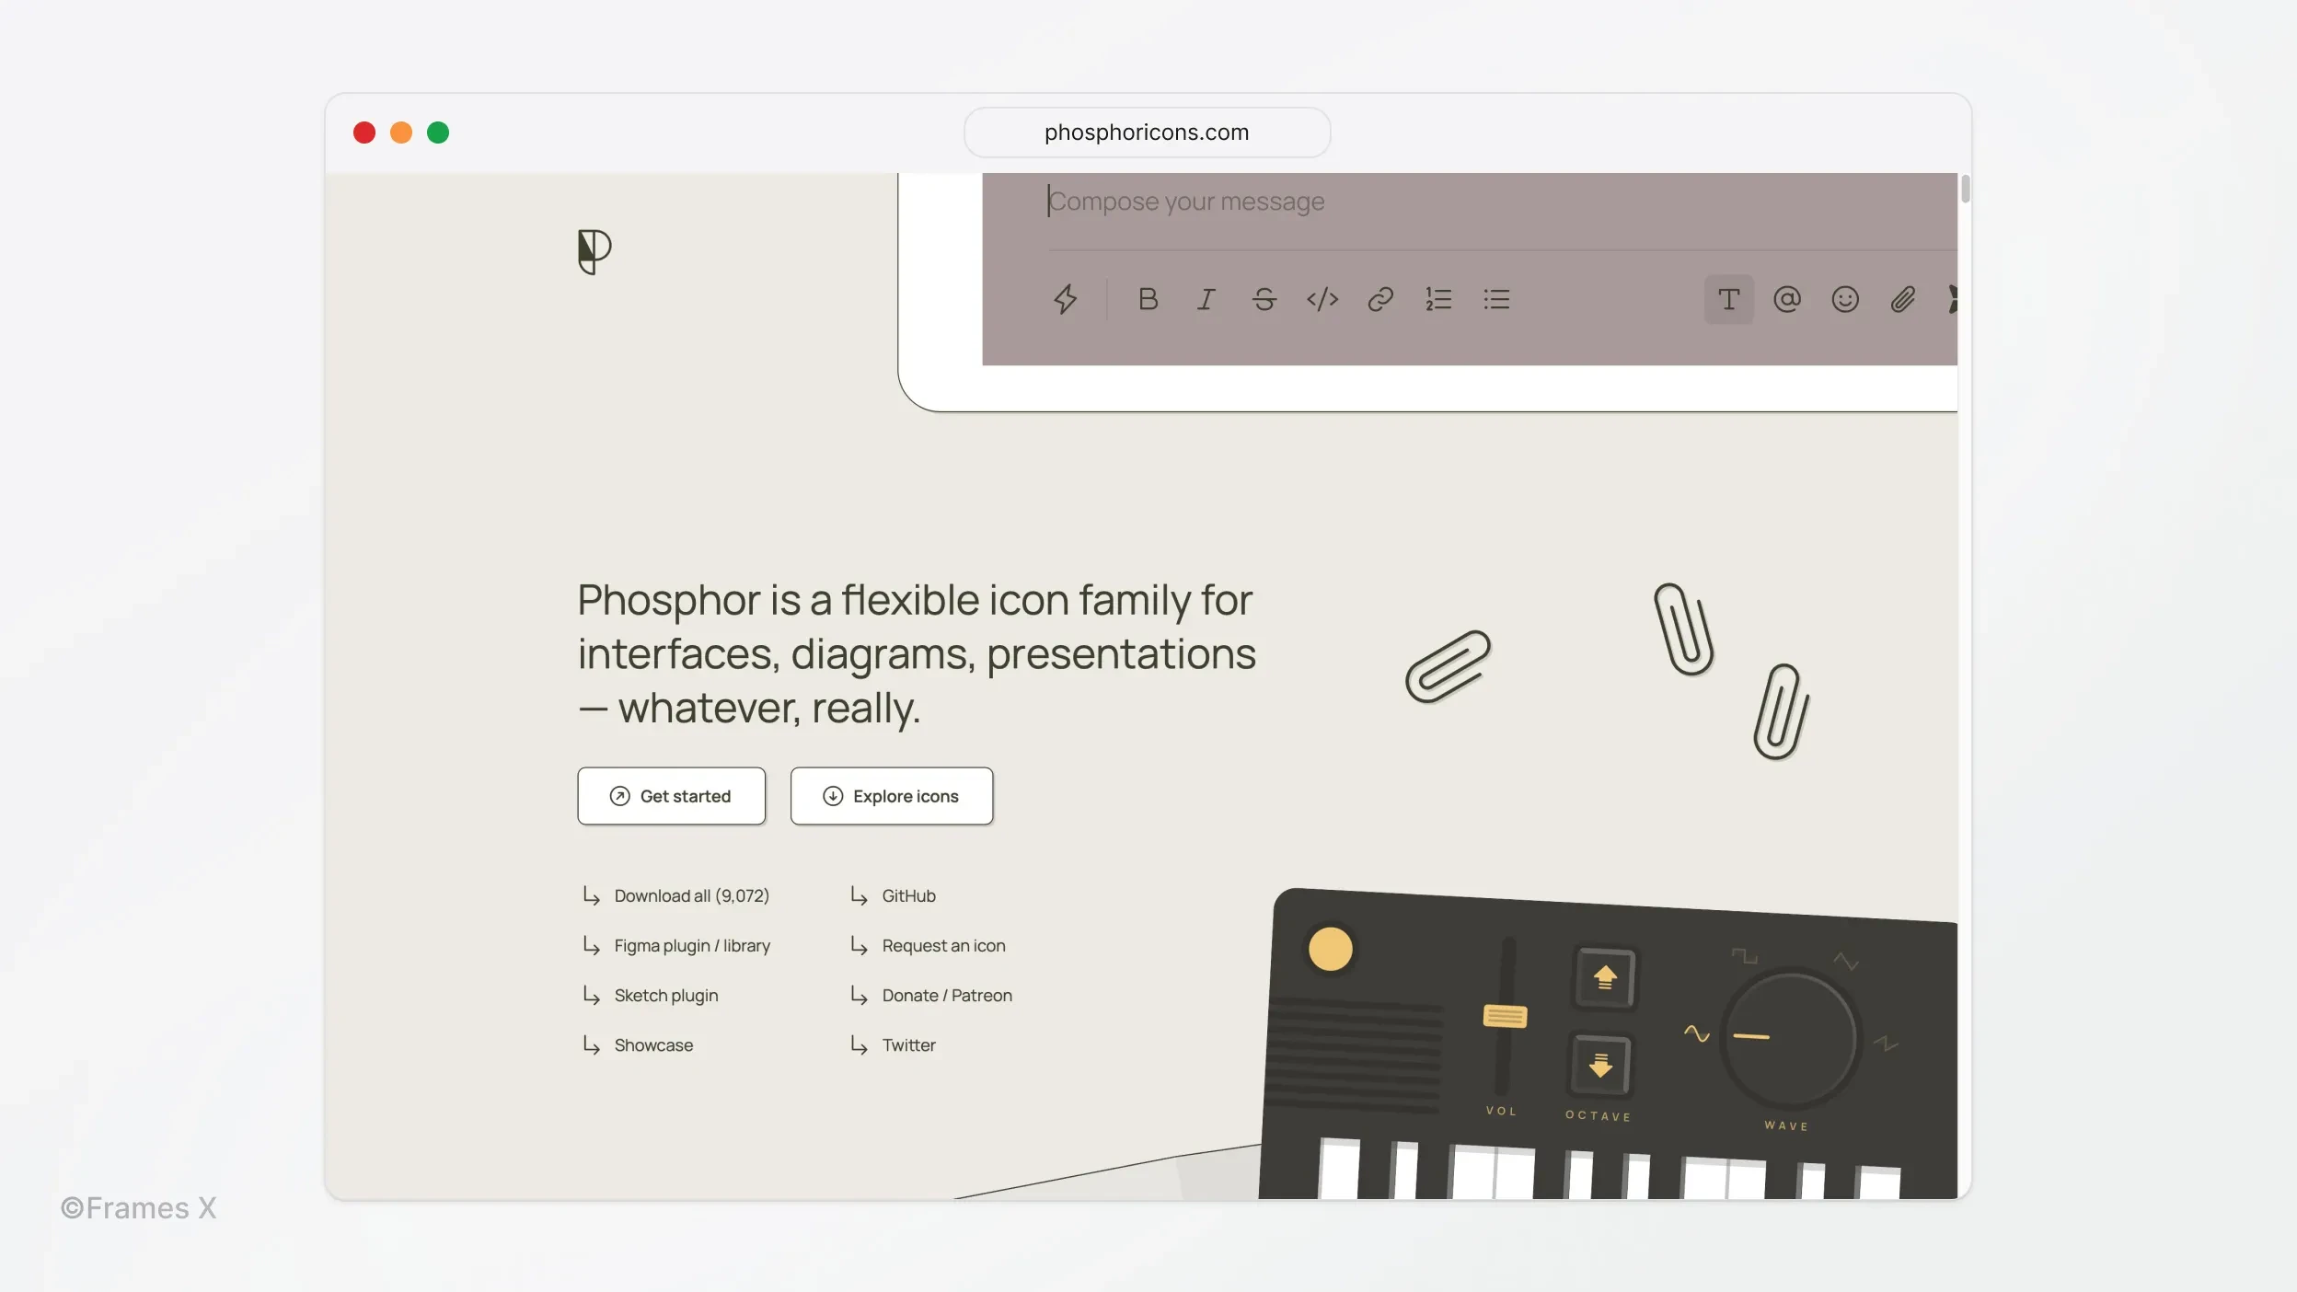Click the Get started button
The image size is (2297, 1292).
[x=671, y=795]
